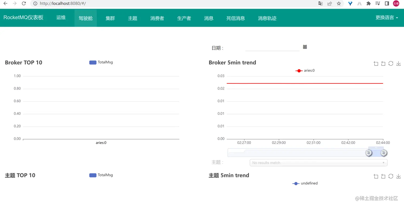The width and height of the screenshot is (404, 207).
Task: Open the 更换语言 language dropdown
Action: click(x=387, y=18)
